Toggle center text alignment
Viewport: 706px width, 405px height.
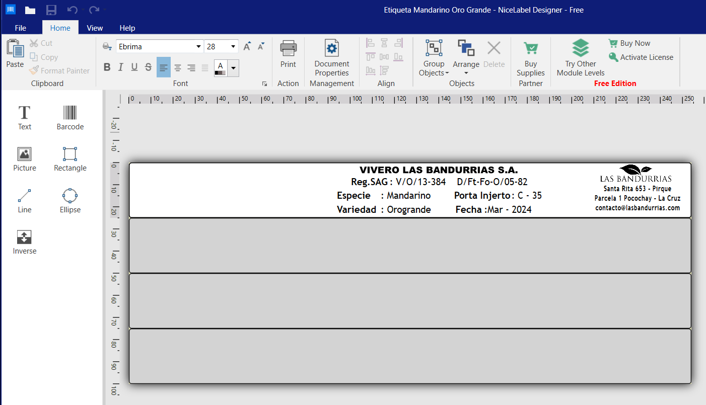178,67
